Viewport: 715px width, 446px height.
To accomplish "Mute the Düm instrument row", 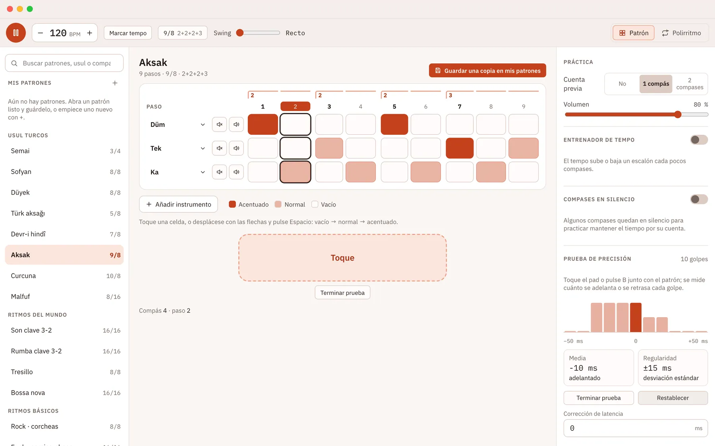I will pyautogui.click(x=219, y=124).
